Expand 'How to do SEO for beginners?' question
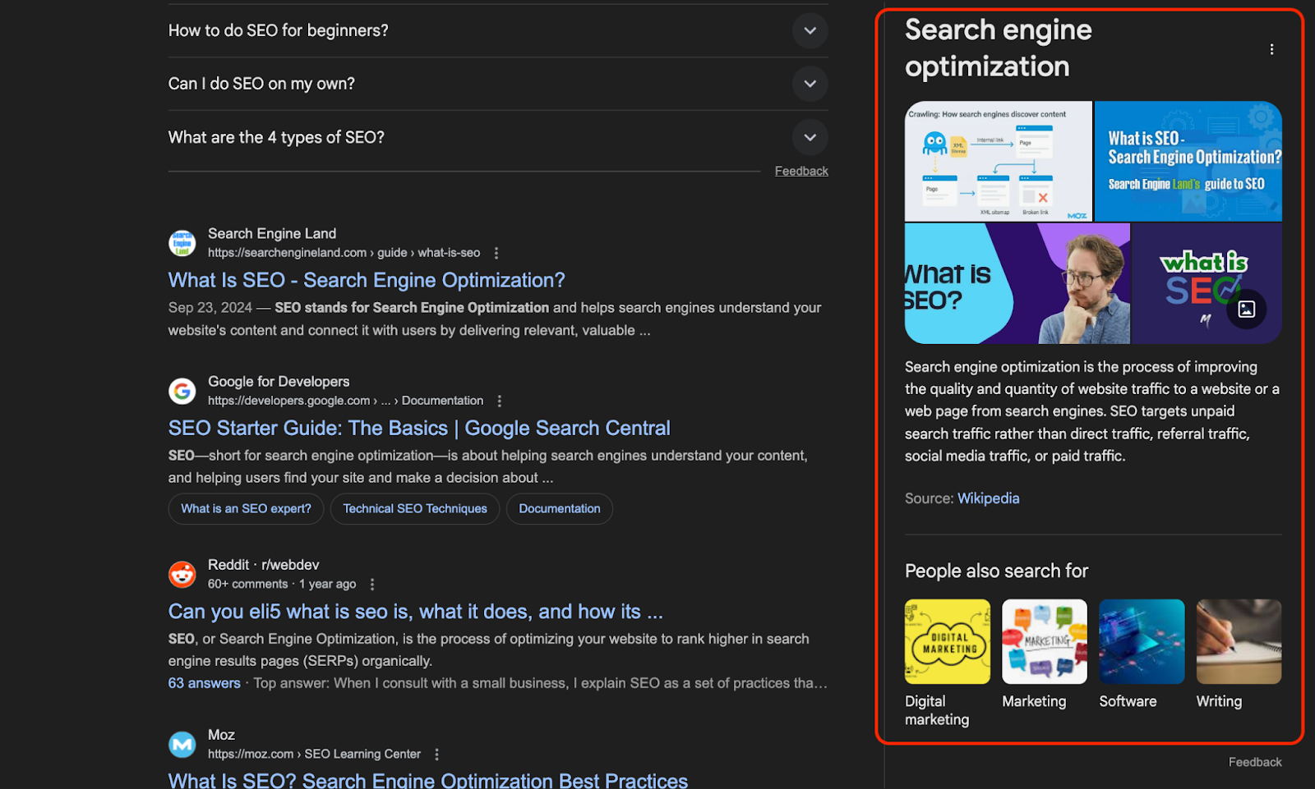Viewport: 1315px width, 789px height. tap(498, 30)
